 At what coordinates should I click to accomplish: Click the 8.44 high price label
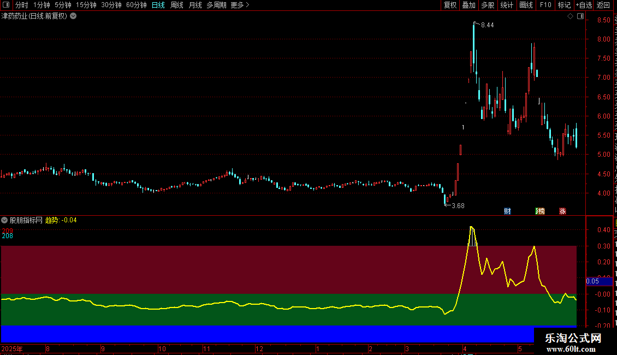pos(487,25)
